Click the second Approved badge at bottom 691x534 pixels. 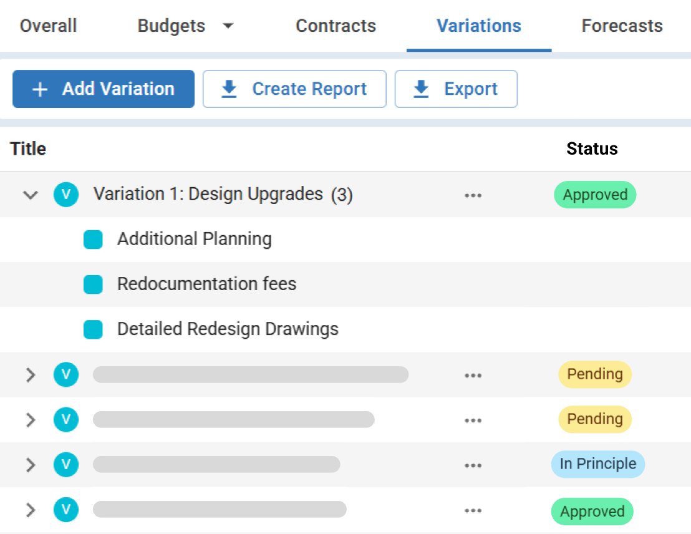pyautogui.click(x=592, y=511)
